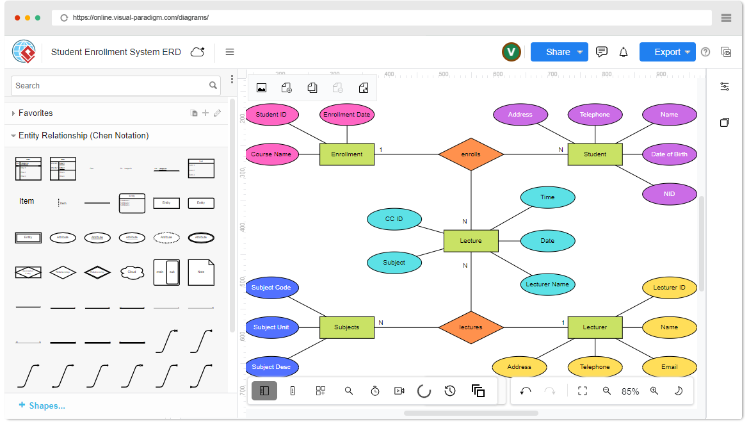Open version history with the clock icon

[x=449, y=391]
